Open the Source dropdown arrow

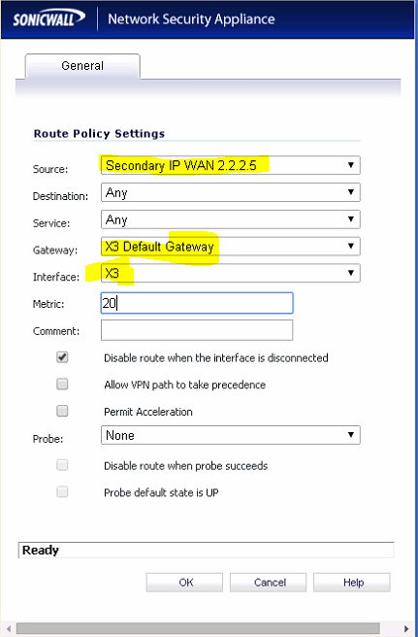351,165
